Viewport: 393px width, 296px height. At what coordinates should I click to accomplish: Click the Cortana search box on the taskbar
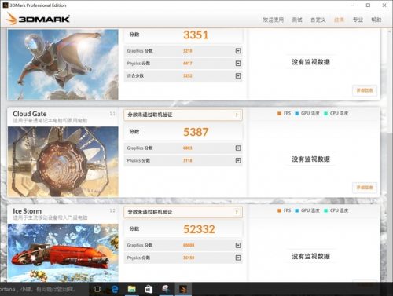click(x=44, y=289)
